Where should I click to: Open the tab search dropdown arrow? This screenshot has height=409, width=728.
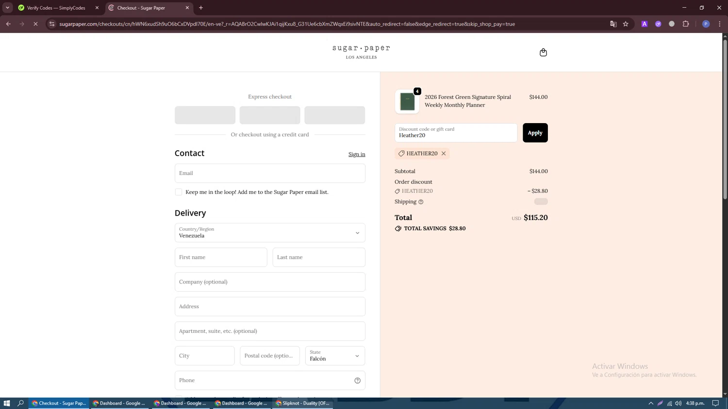pos(7,8)
